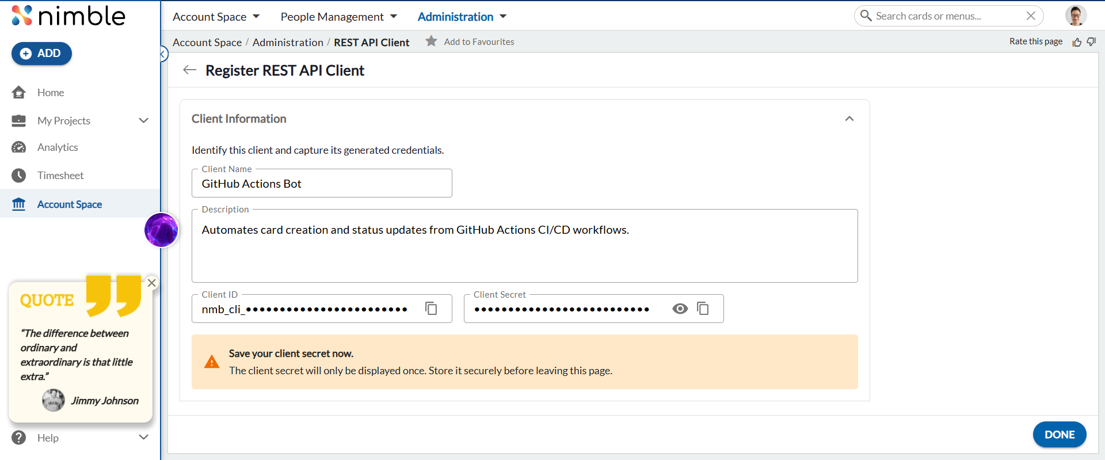Open the People Management dropdown menu

tap(339, 17)
